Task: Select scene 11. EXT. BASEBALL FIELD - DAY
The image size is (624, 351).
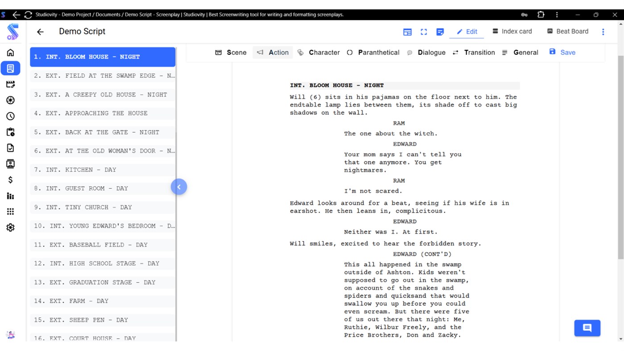Action: (103, 245)
